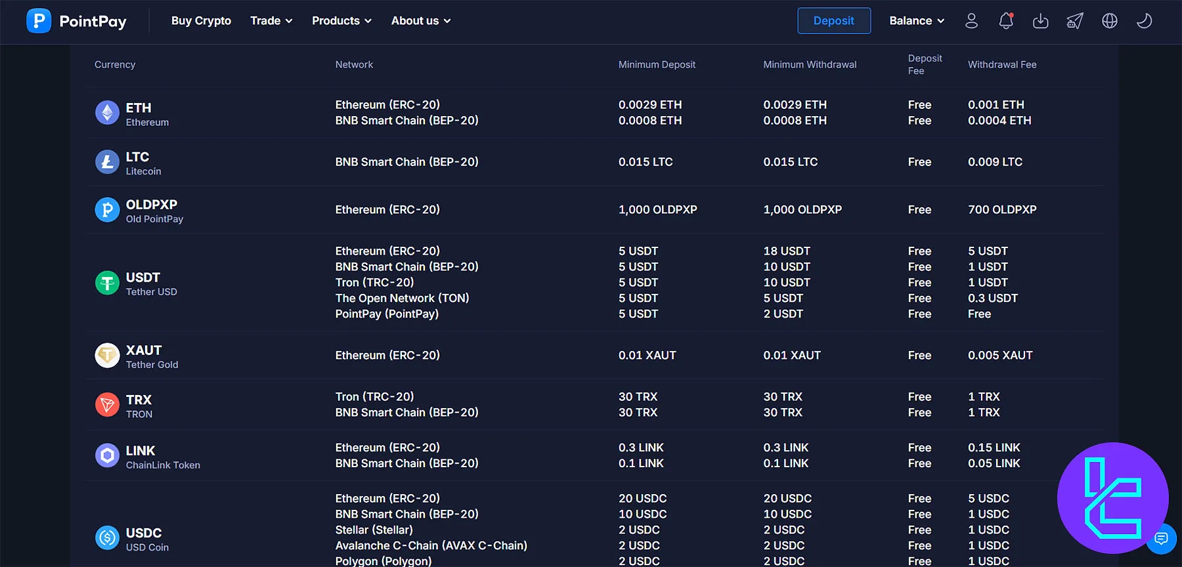Screen dimensions: 1182x567
Task: Click the Tether USD coin icon
Action: [x=107, y=283]
